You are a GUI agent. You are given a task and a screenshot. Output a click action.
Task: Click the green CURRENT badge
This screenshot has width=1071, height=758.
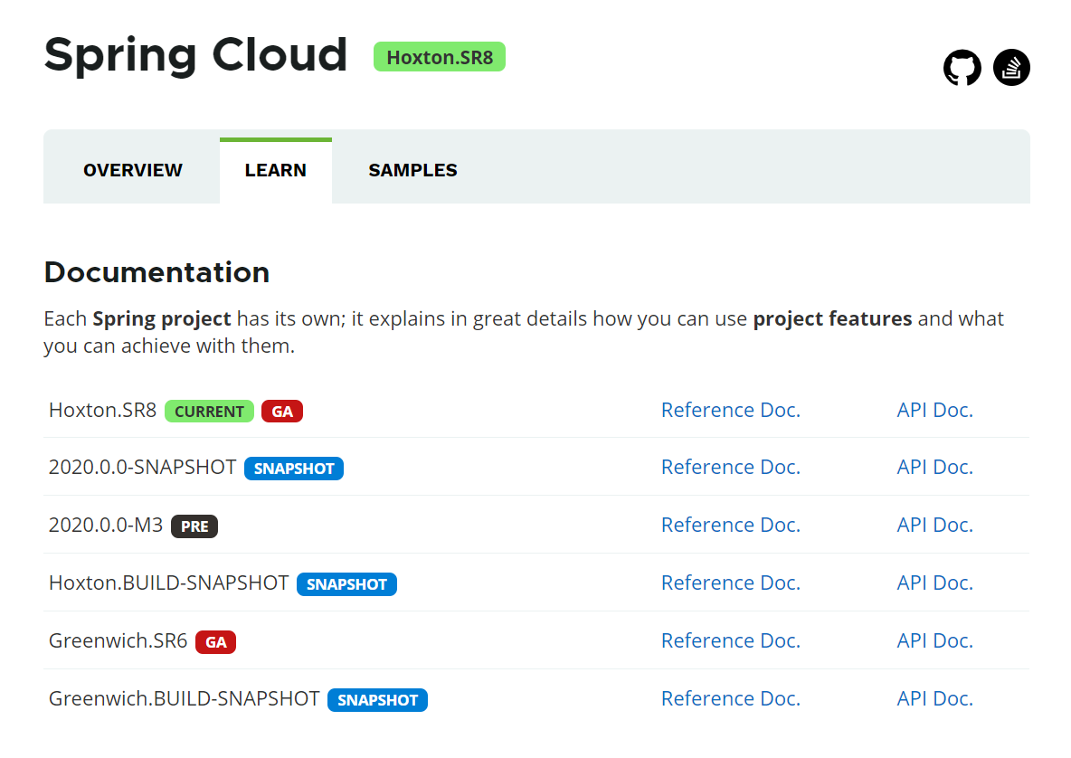tap(209, 411)
